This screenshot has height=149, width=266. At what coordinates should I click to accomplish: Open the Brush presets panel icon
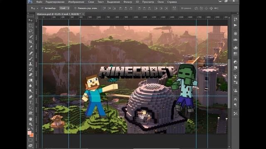pyautogui.click(x=235, y=82)
